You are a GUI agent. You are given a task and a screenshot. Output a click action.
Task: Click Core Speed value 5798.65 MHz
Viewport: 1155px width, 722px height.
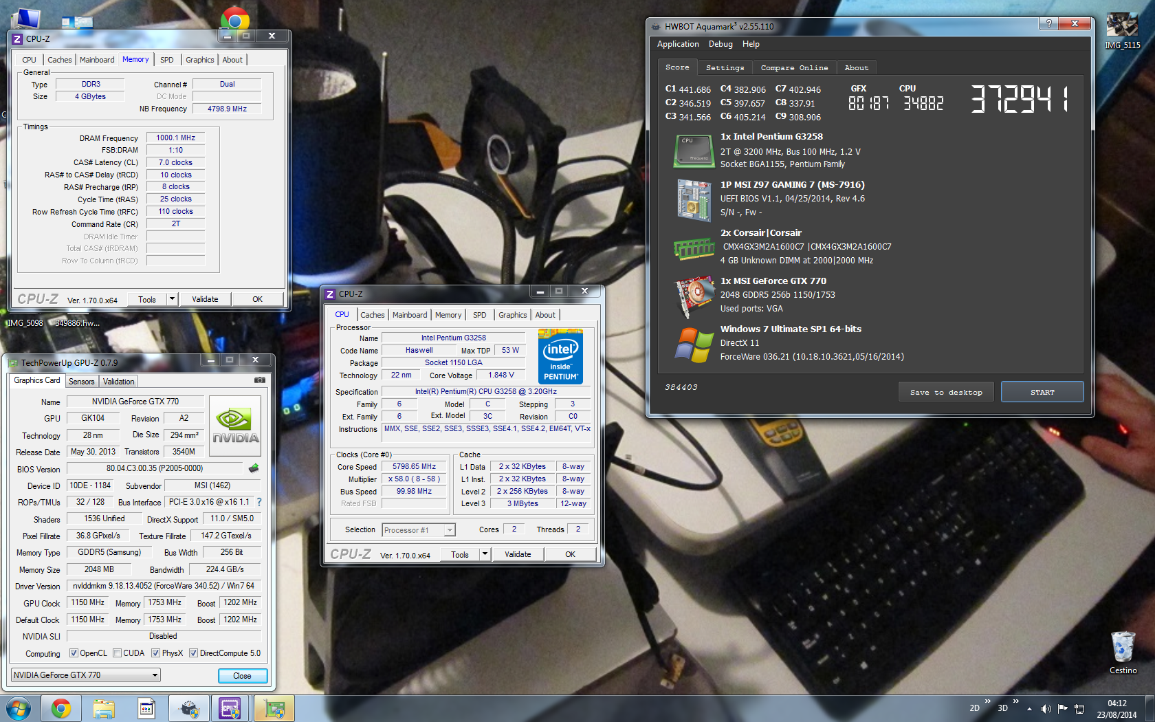point(414,466)
